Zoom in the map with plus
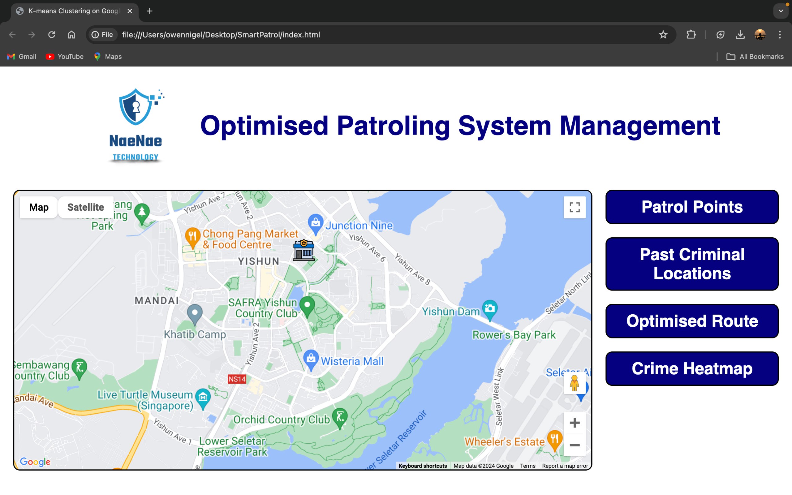792x495 pixels. pyautogui.click(x=575, y=423)
